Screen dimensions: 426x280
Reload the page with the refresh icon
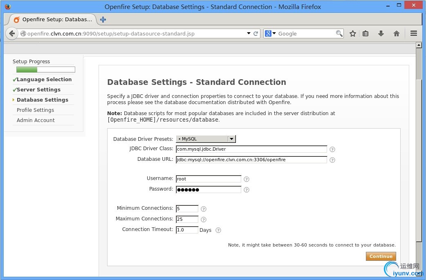[x=256, y=33]
